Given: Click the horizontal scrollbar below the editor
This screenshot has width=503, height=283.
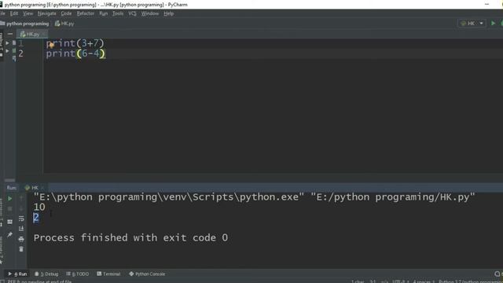Looking at the screenshot, I should pyautogui.click(x=9, y=180).
